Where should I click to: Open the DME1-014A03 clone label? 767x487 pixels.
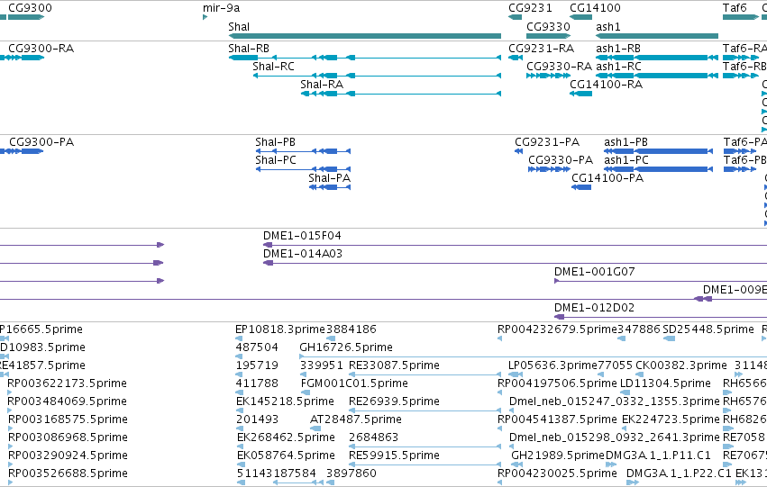(x=303, y=254)
